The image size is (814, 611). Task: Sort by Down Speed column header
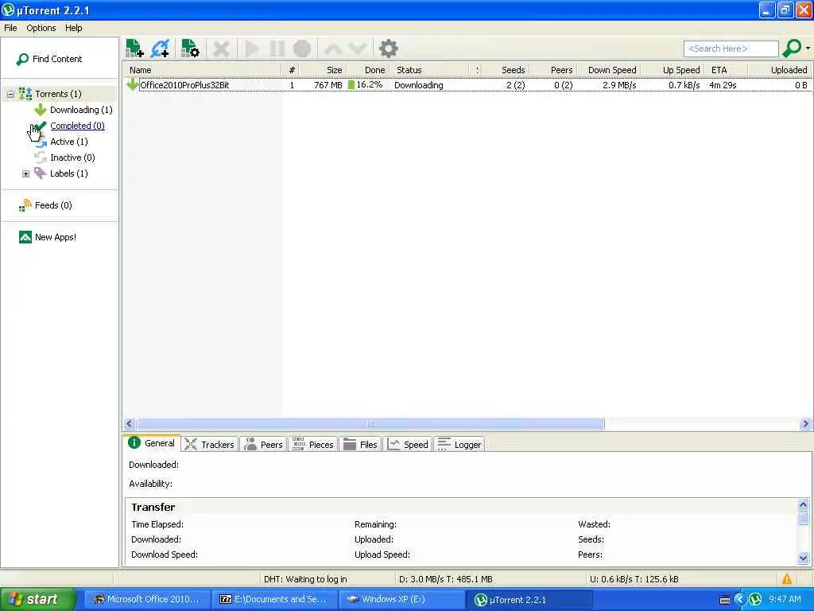point(608,70)
